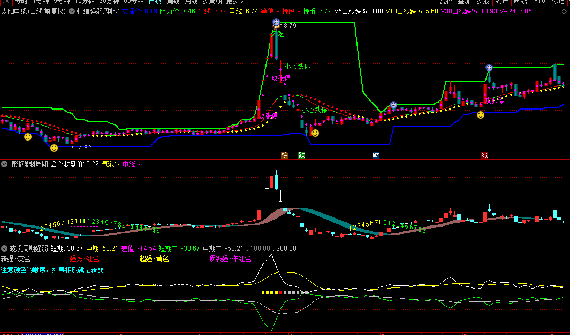This screenshot has width=570, height=335.
Task: Click the 画线 drawing button
Action: pyautogui.click(x=521, y=2)
